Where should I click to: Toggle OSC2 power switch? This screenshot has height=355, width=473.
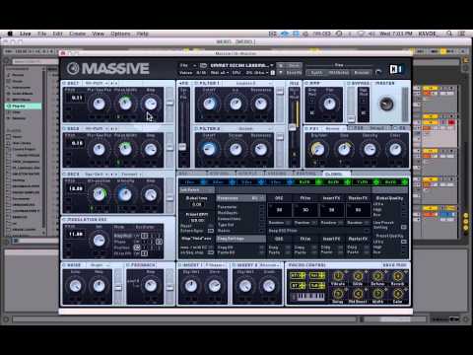pyautogui.click(x=64, y=128)
